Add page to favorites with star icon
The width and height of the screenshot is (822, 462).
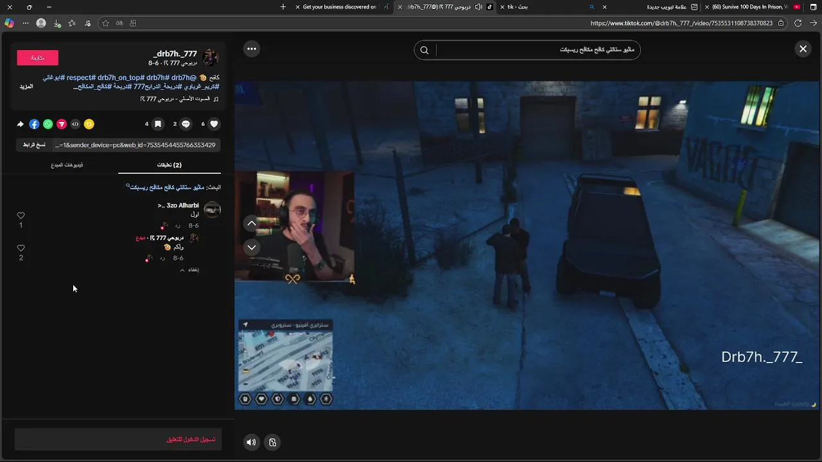pyautogui.click(x=106, y=23)
